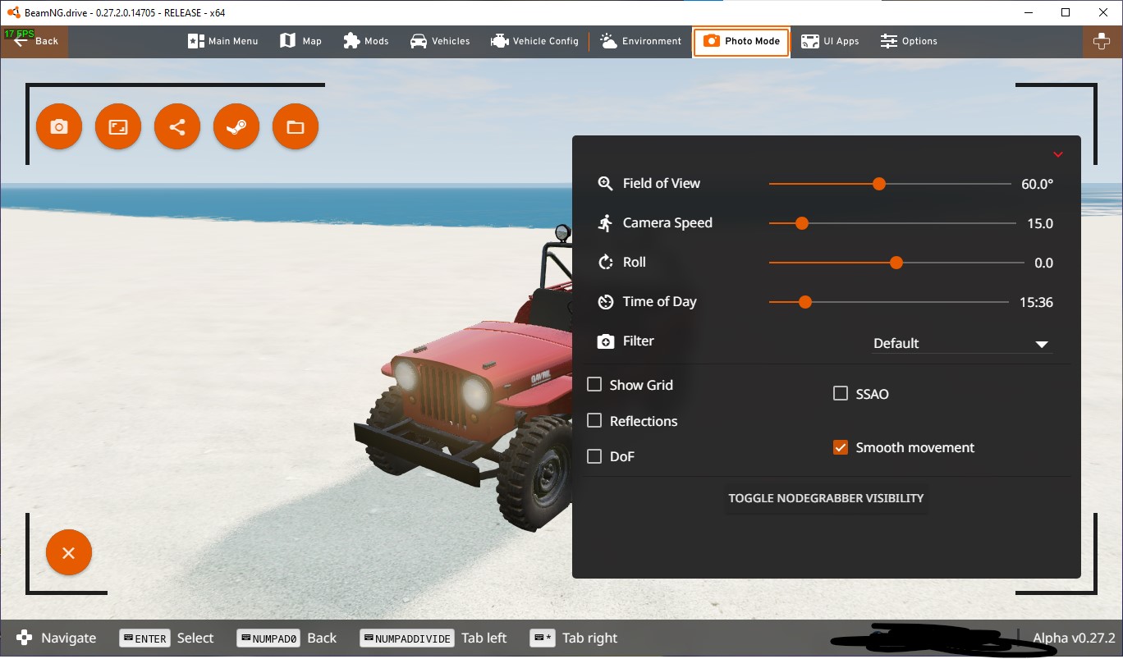Maximize the BeamNG.drive window
Screen dimensions: 1123x659
(x=1066, y=12)
